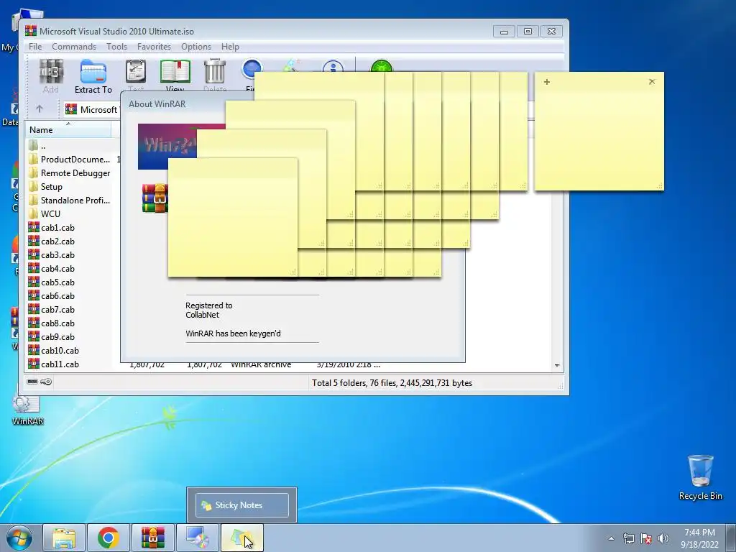Click the key icon in WinRAR status bar
Viewport: 736px width, 552px height.
click(x=46, y=382)
